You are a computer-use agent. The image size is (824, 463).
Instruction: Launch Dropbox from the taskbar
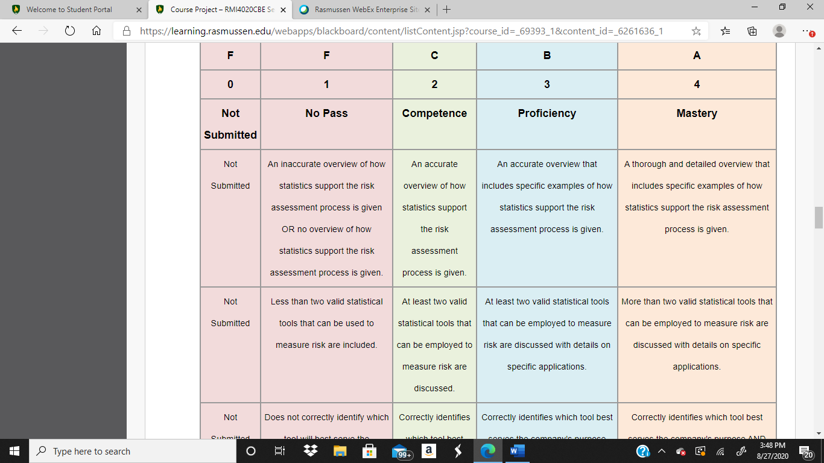[x=310, y=451]
